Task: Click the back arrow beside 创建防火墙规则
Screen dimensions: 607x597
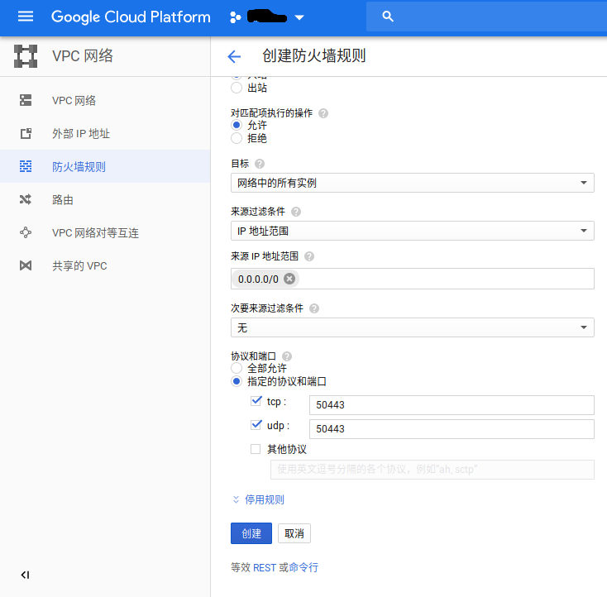Action: pos(234,56)
